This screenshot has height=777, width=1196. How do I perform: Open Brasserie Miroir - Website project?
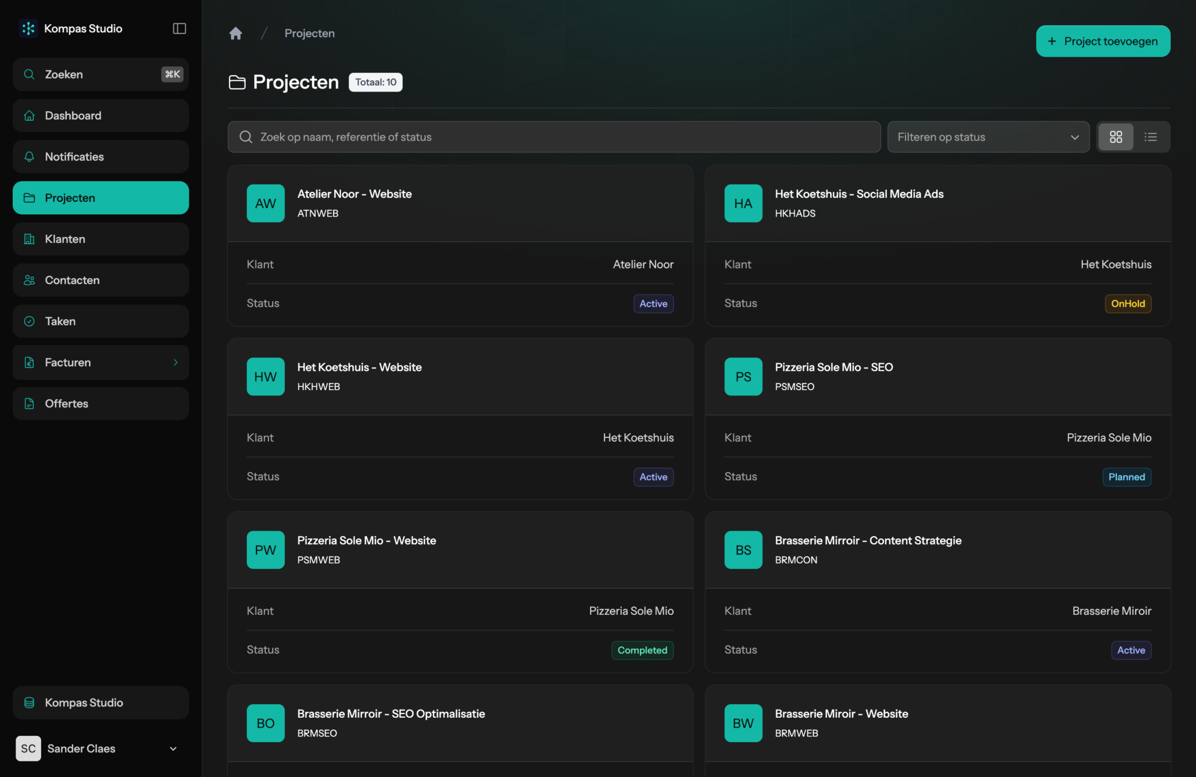(x=841, y=714)
